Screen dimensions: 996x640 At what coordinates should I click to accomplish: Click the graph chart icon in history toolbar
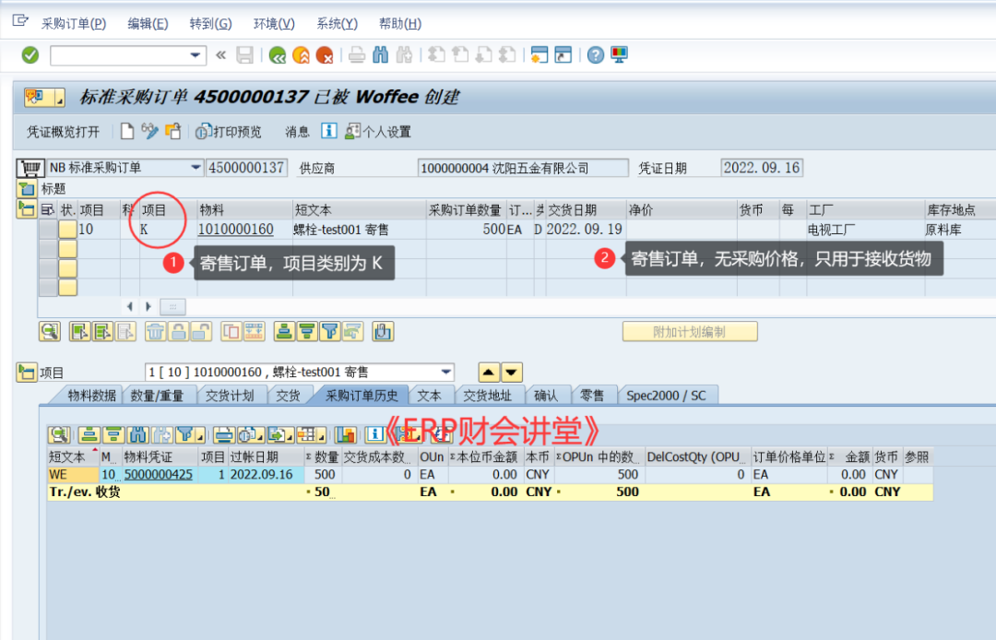pos(346,434)
